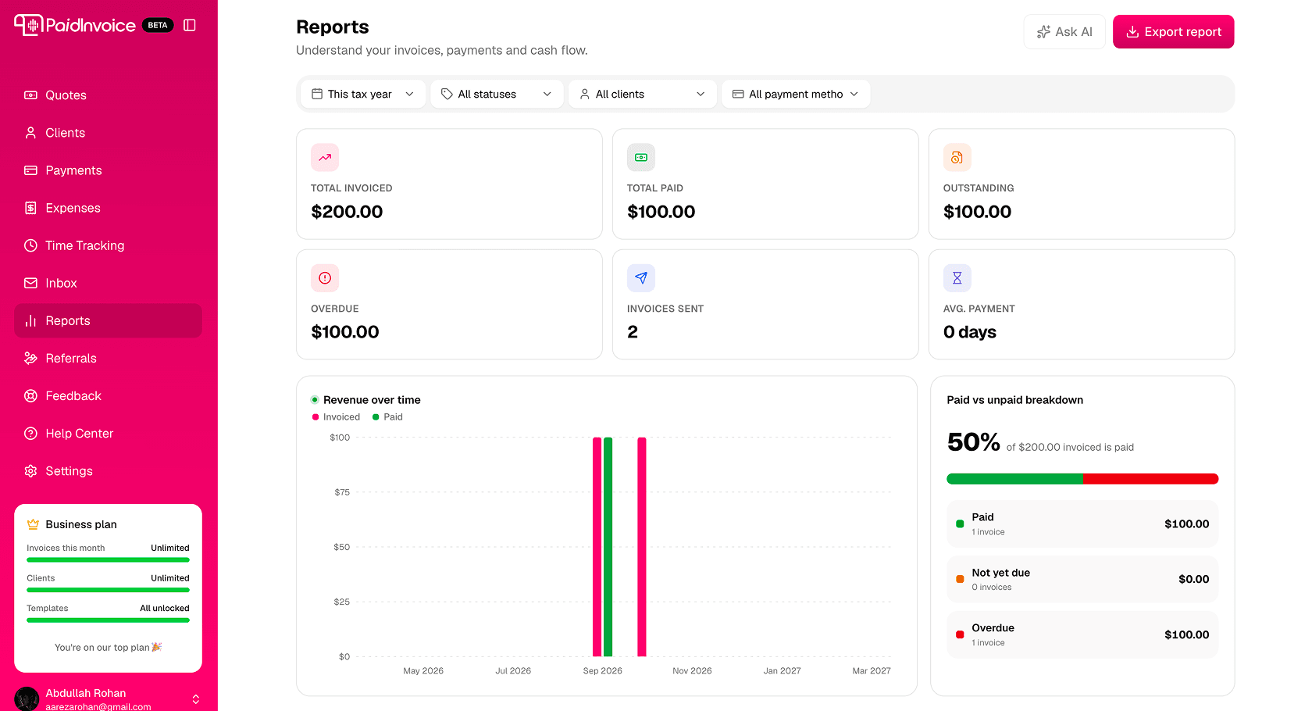
Task: Click the Invoices this month usage bar
Action: click(x=108, y=559)
